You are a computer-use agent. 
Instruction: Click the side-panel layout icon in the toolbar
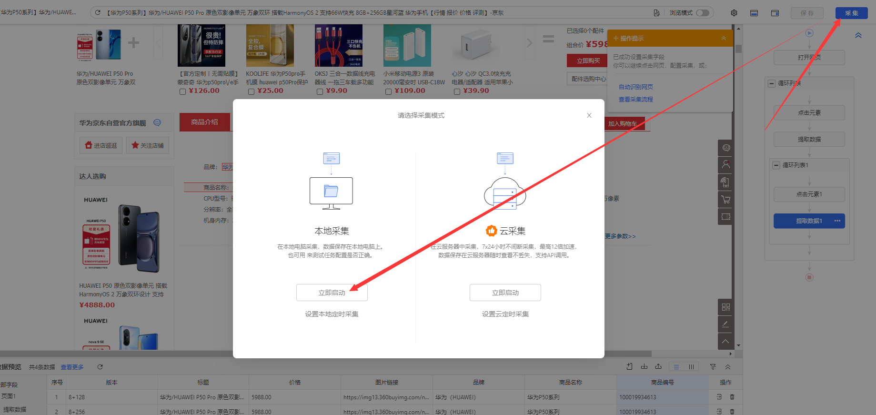[x=775, y=13]
